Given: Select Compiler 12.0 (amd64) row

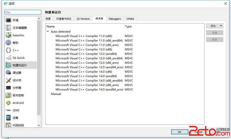Looking at the screenshot, I should coord(125,54).
